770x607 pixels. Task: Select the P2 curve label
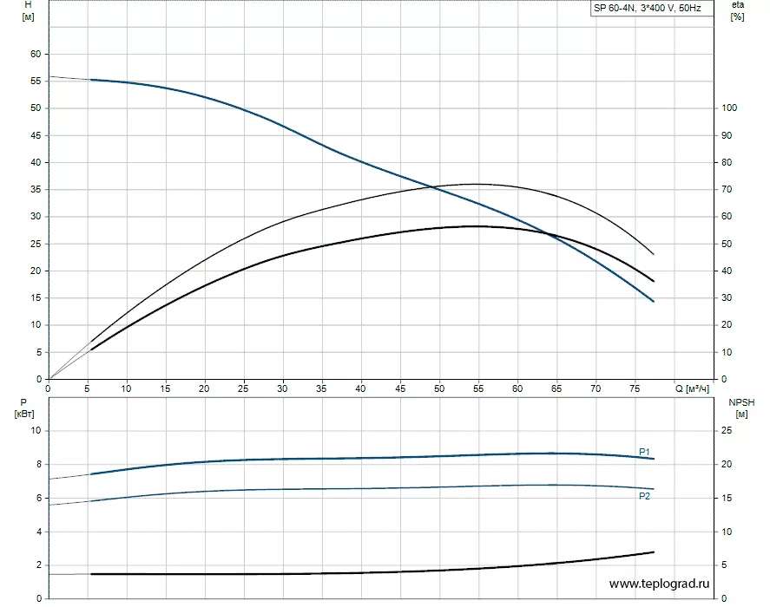pyautogui.click(x=644, y=497)
